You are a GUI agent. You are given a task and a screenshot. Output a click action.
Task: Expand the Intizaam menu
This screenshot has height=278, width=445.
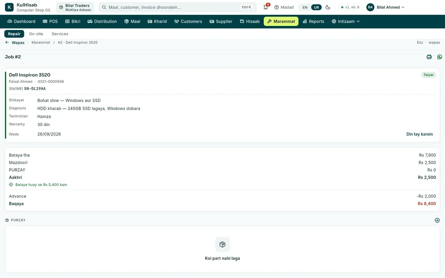[346, 21]
